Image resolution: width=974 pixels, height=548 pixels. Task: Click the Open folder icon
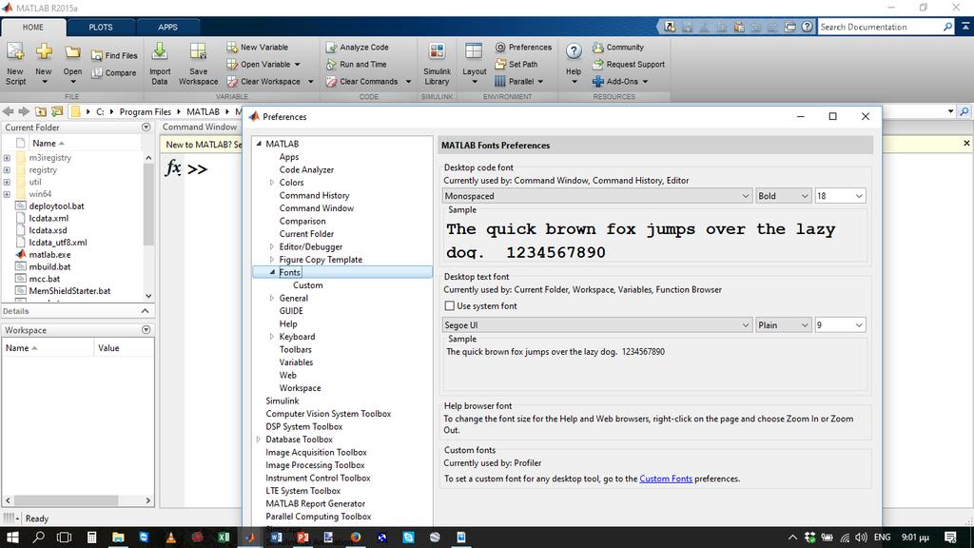click(72, 51)
